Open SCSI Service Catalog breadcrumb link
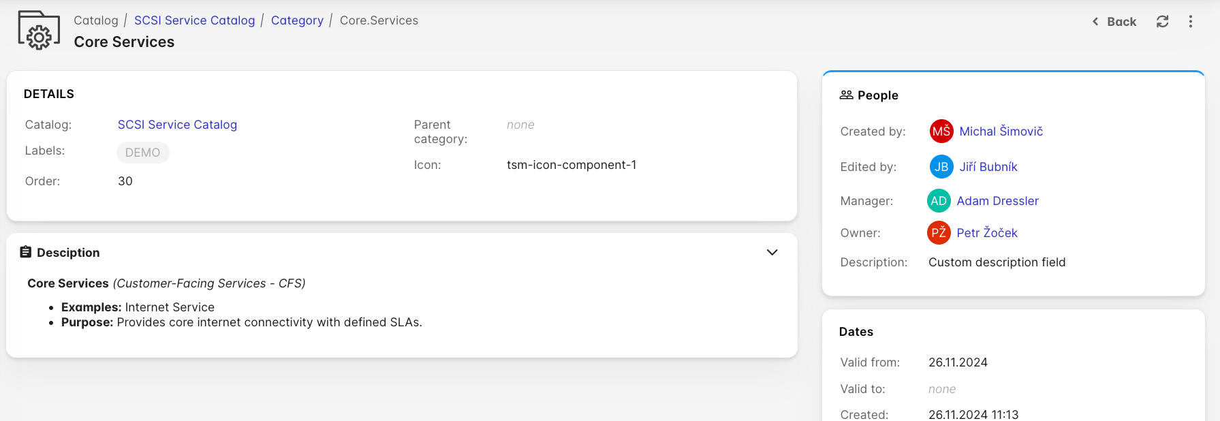This screenshot has height=421, width=1220. [x=194, y=20]
